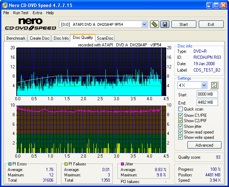
Task: Expand the drive selection dropdown
Action: (x=144, y=24)
